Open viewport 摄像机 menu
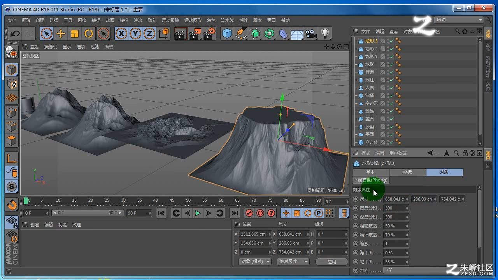 click(x=51, y=47)
